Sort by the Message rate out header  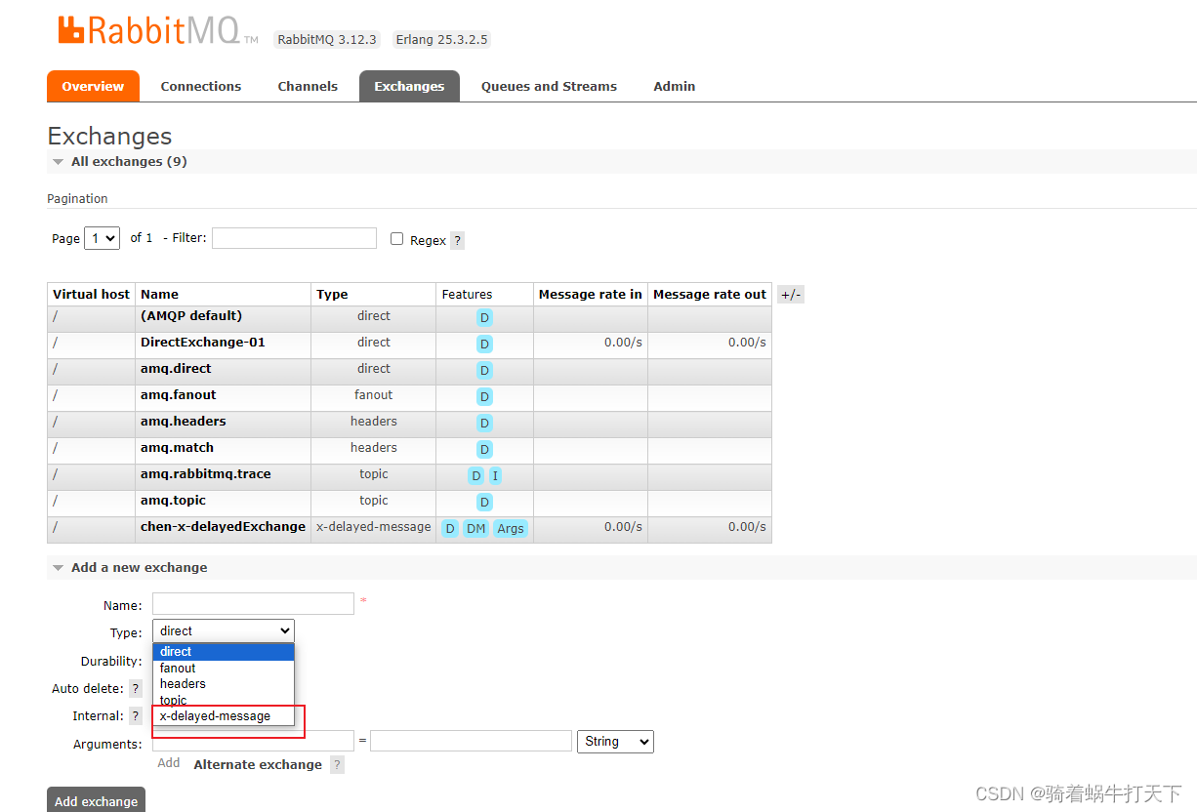(710, 295)
